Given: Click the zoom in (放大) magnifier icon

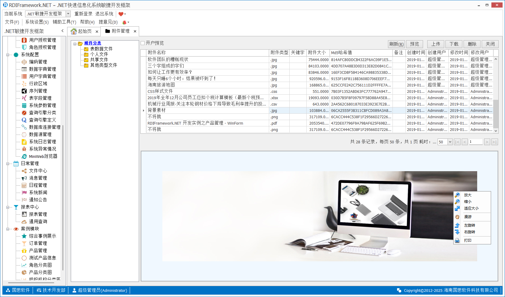Looking at the screenshot, I should (x=457, y=195).
